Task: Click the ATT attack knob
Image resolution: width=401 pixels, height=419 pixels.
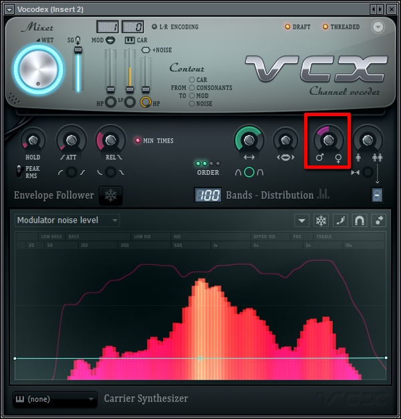Action: tap(72, 140)
